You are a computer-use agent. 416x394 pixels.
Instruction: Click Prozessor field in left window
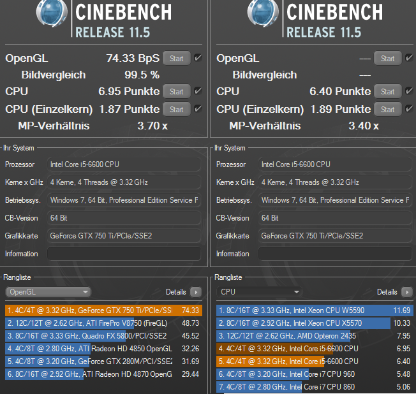click(x=124, y=164)
